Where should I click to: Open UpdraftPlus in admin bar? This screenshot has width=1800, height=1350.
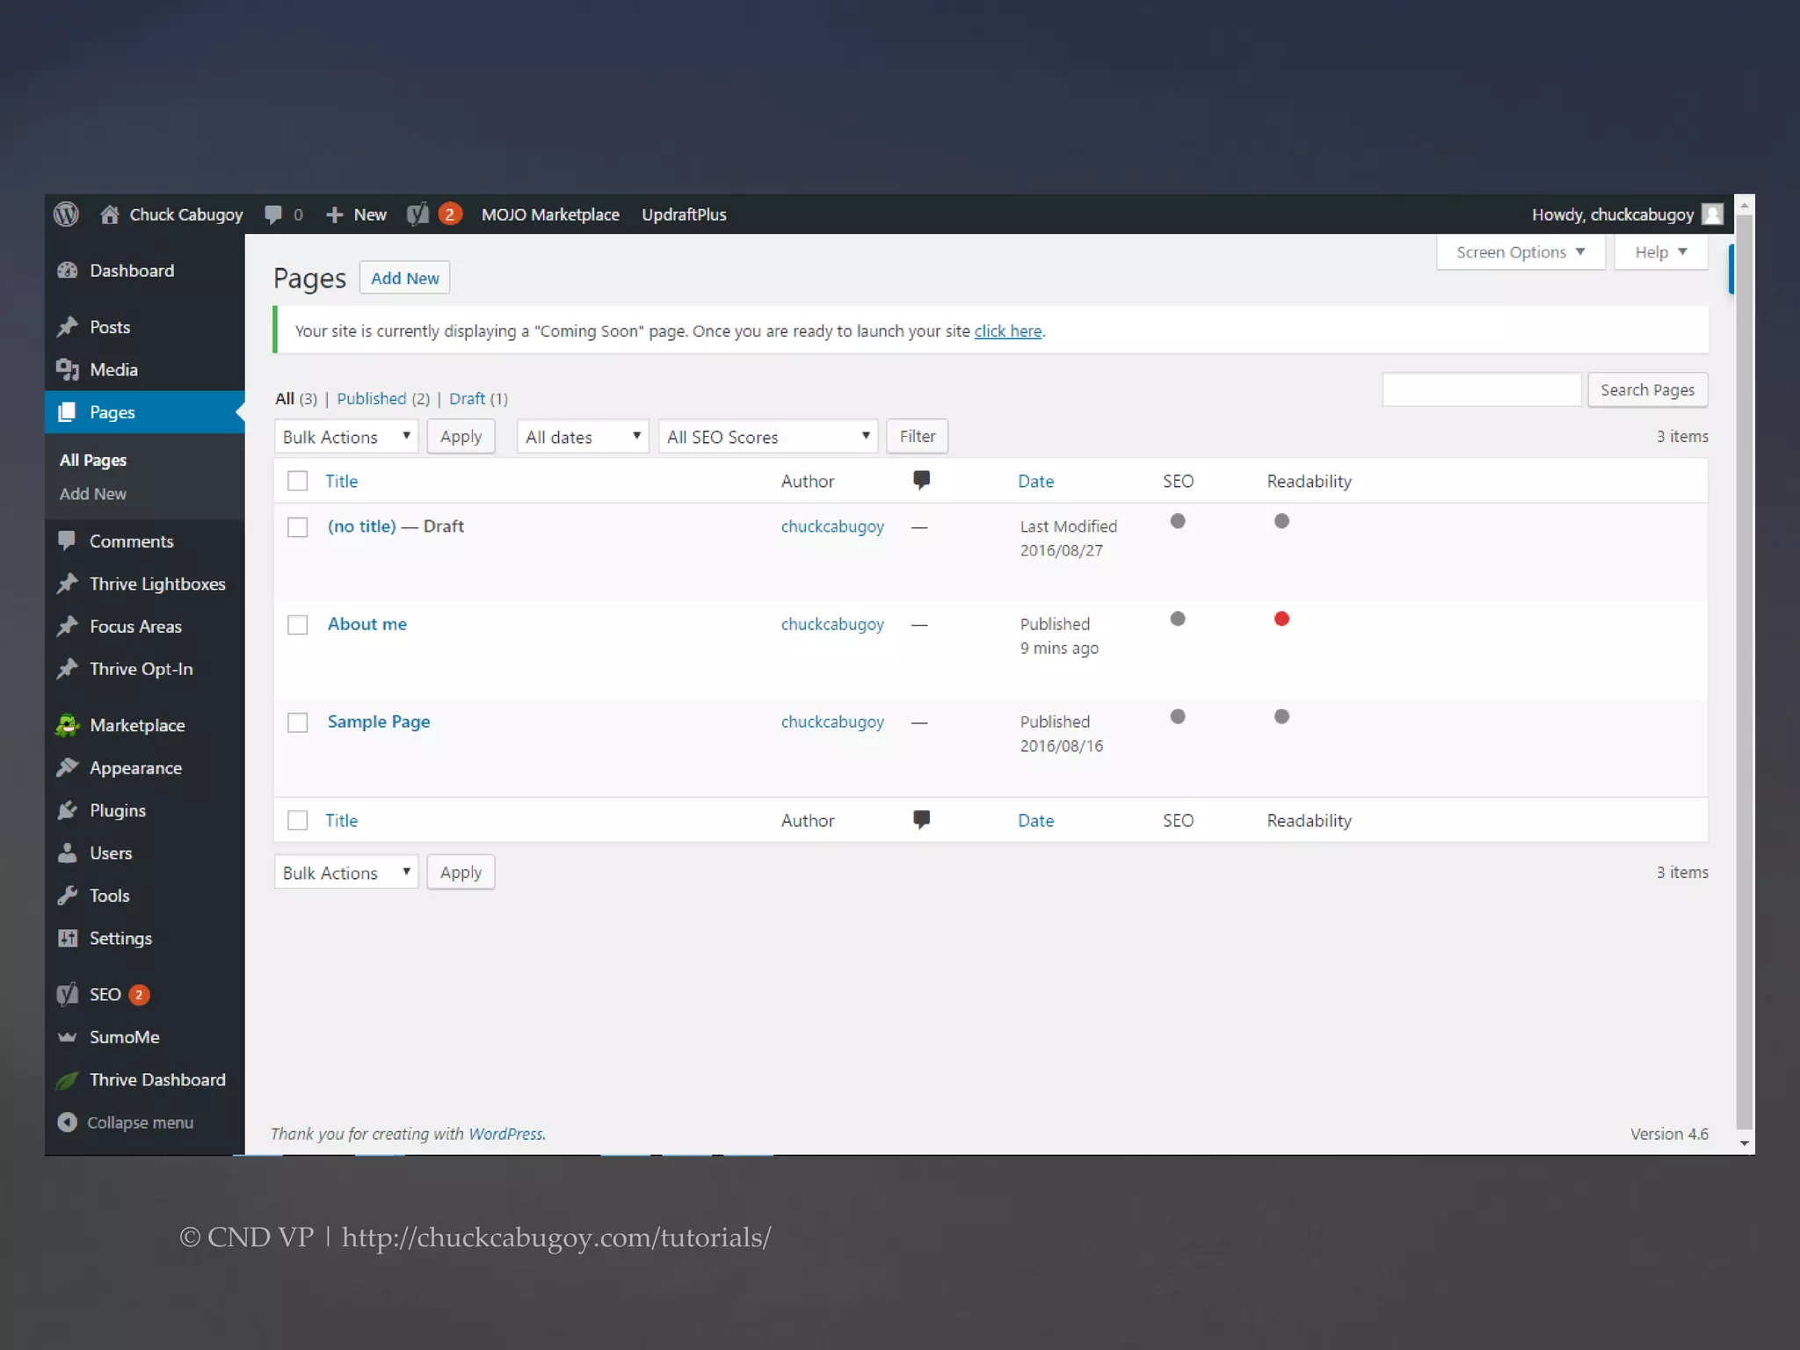point(684,214)
